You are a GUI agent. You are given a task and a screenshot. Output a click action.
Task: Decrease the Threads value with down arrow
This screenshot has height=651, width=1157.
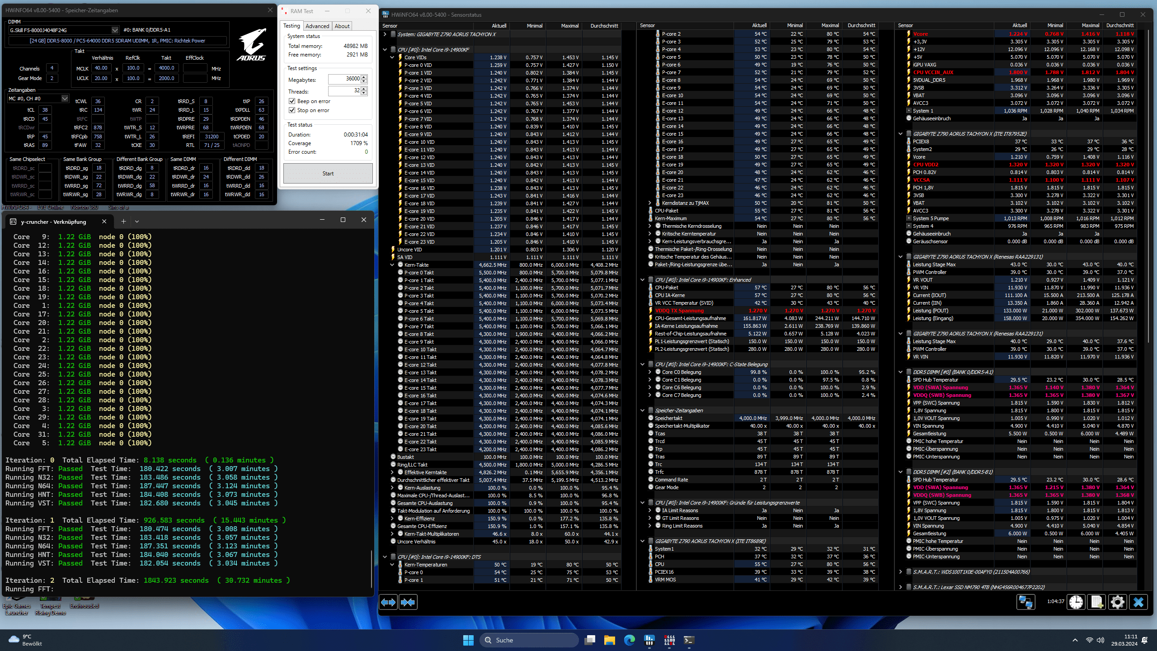364,94
